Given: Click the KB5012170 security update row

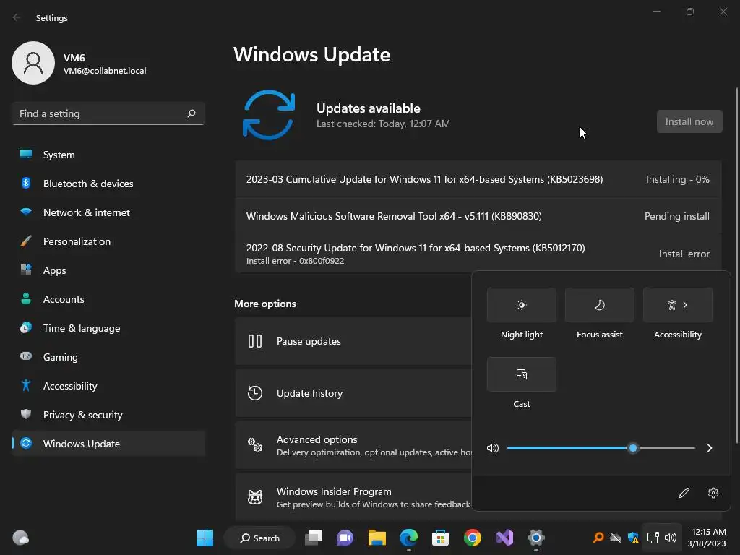Looking at the screenshot, I should point(478,254).
